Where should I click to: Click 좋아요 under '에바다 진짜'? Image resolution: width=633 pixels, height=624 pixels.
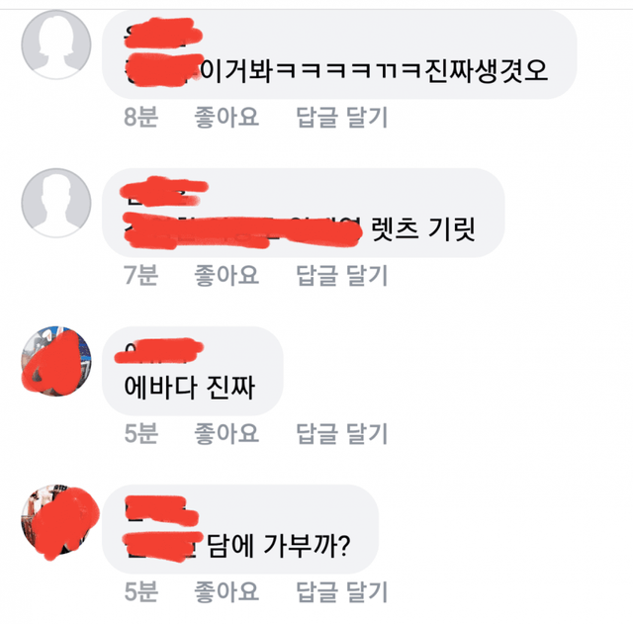(226, 433)
